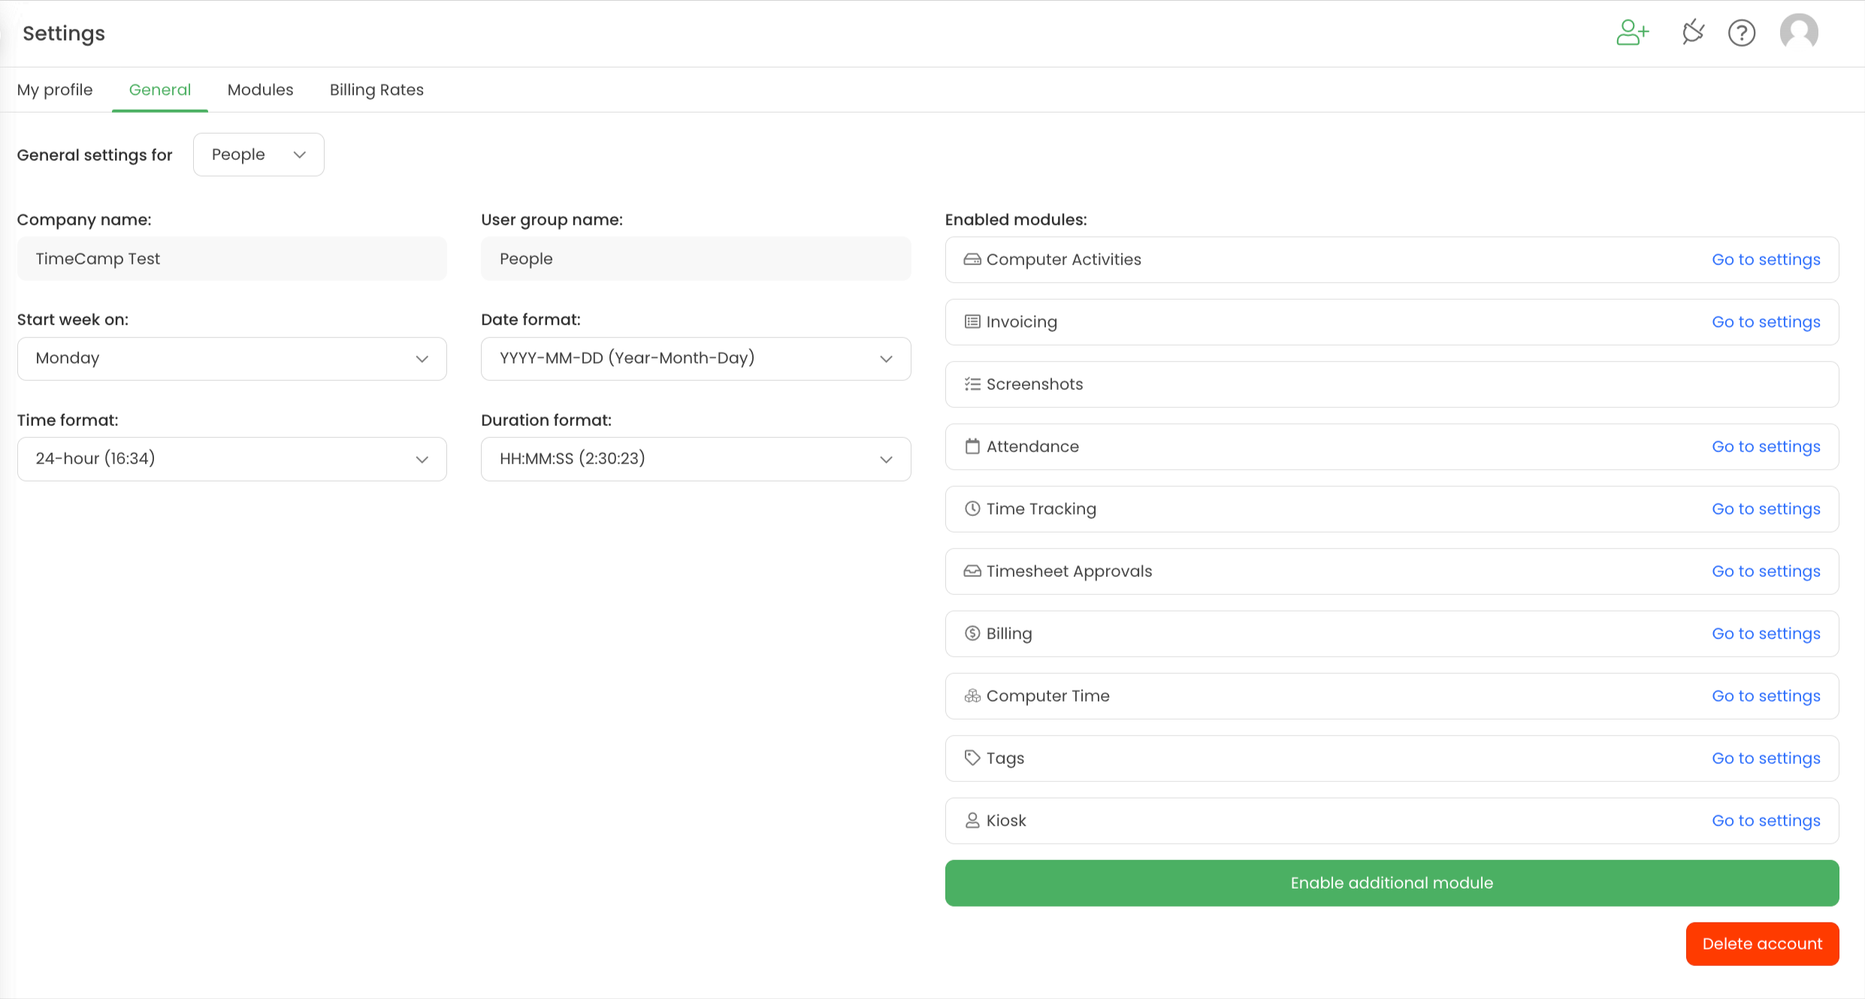Click the user avatar icon
The image size is (1865, 999).
(1798, 33)
